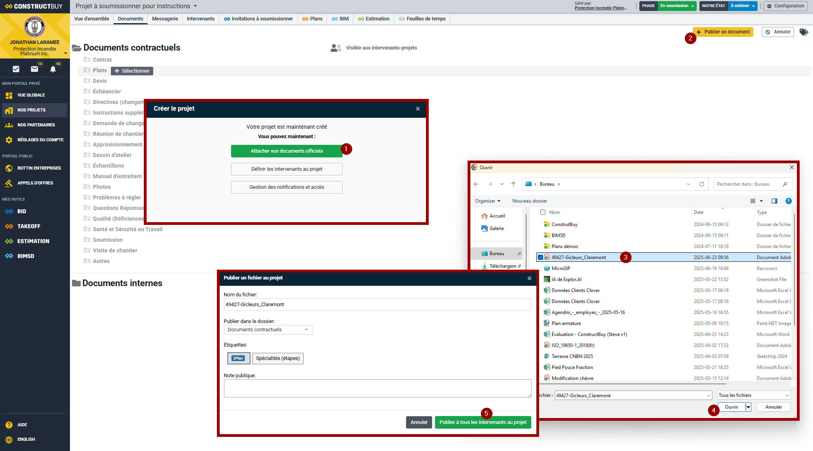This screenshot has width=813, height=451.
Task: Toggle the 2Plan tag label
Action: 239,358
